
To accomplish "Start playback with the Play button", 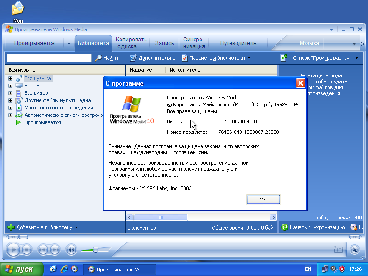I will pyautogui.click(x=13, y=250).
